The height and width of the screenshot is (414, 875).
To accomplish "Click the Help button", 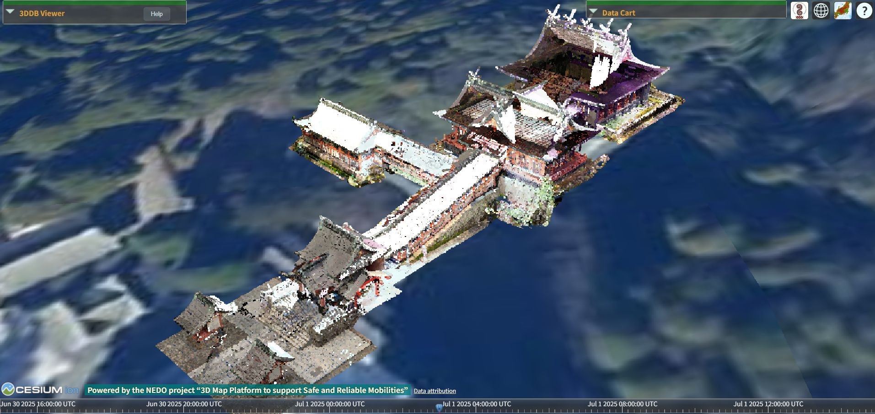I will (x=156, y=14).
